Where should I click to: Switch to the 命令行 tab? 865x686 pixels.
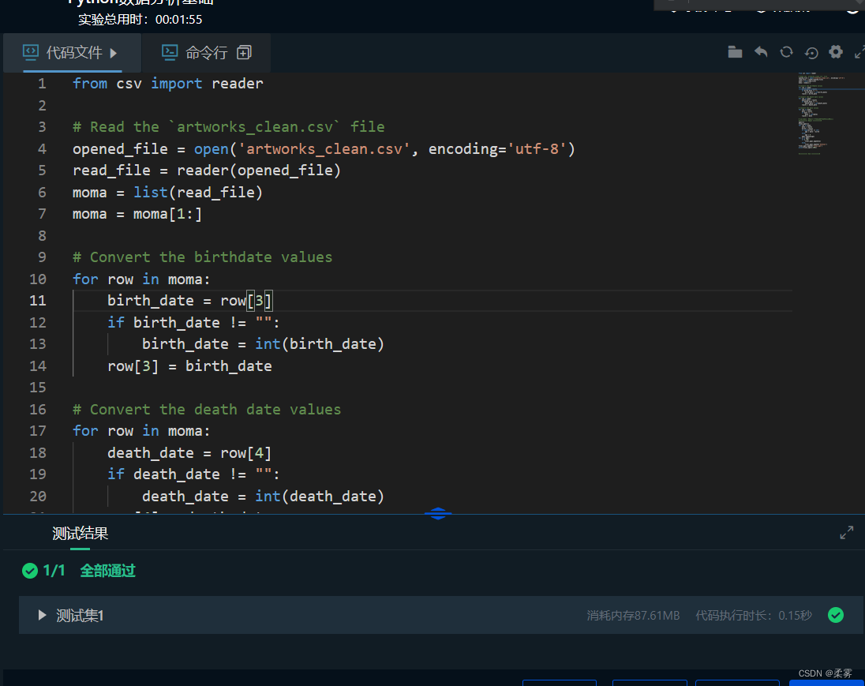(206, 53)
